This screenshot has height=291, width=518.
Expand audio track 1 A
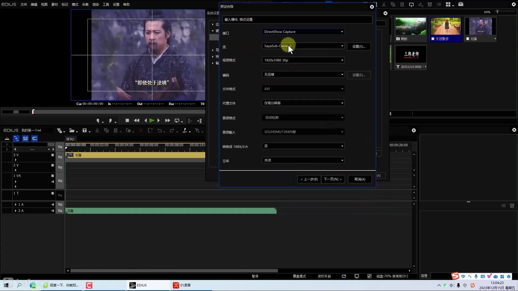tap(16, 205)
